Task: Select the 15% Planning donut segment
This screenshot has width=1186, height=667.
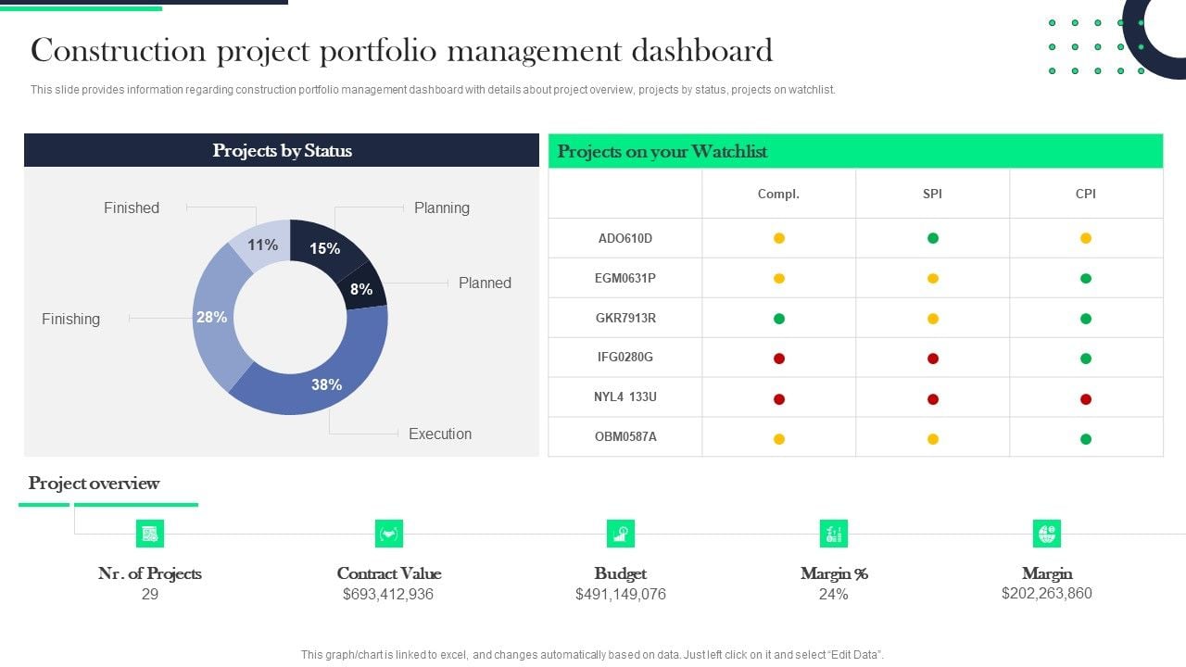Action: tap(326, 246)
